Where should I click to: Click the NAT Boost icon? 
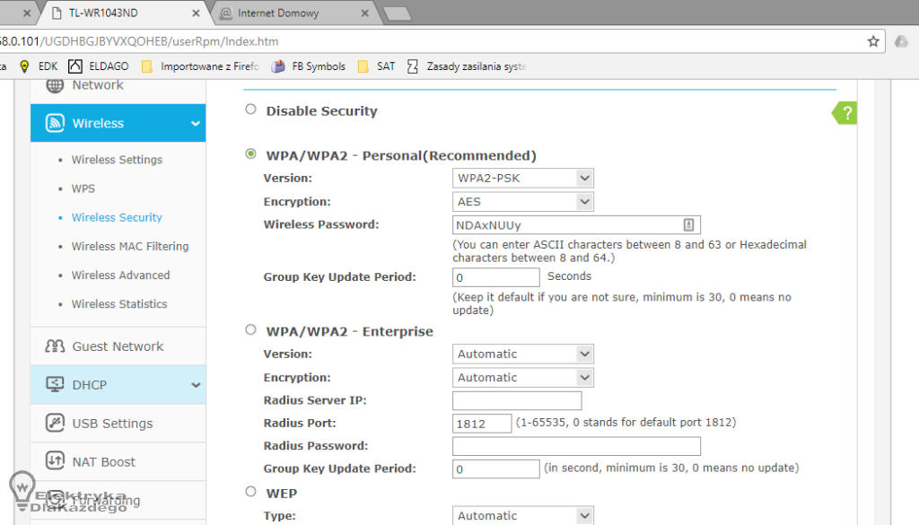[x=55, y=462]
